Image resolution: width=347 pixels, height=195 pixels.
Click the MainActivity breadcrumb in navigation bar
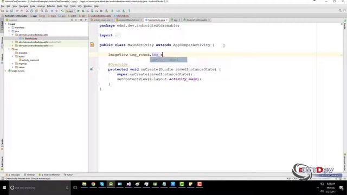pos(121,16)
